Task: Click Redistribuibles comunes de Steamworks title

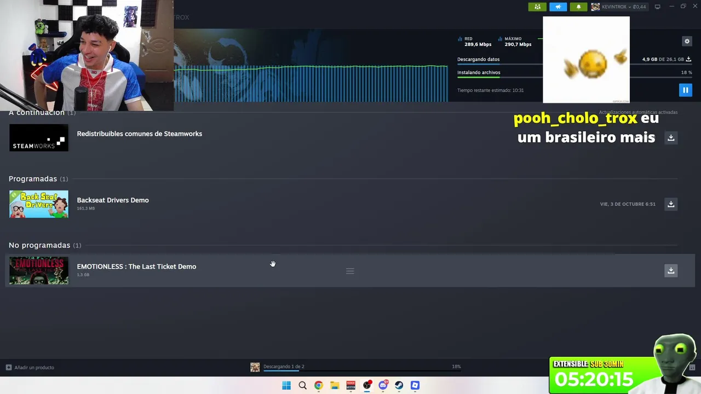Action: pyautogui.click(x=140, y=134)
